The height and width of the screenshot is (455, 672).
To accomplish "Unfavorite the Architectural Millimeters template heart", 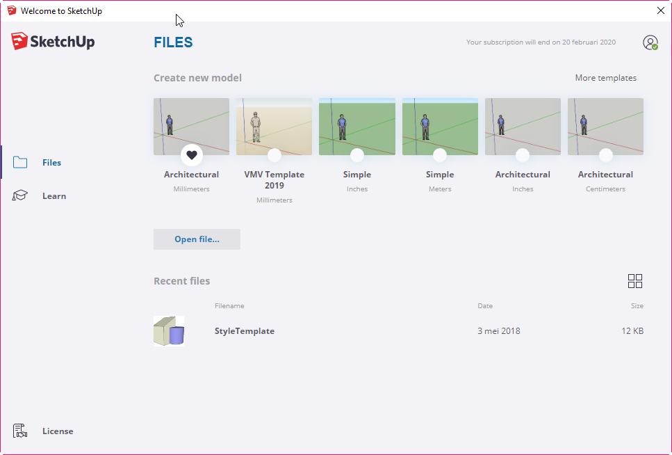I will 192,155.
